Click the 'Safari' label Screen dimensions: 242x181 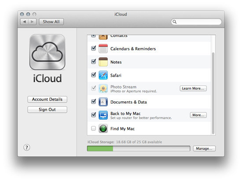point(116,75)
